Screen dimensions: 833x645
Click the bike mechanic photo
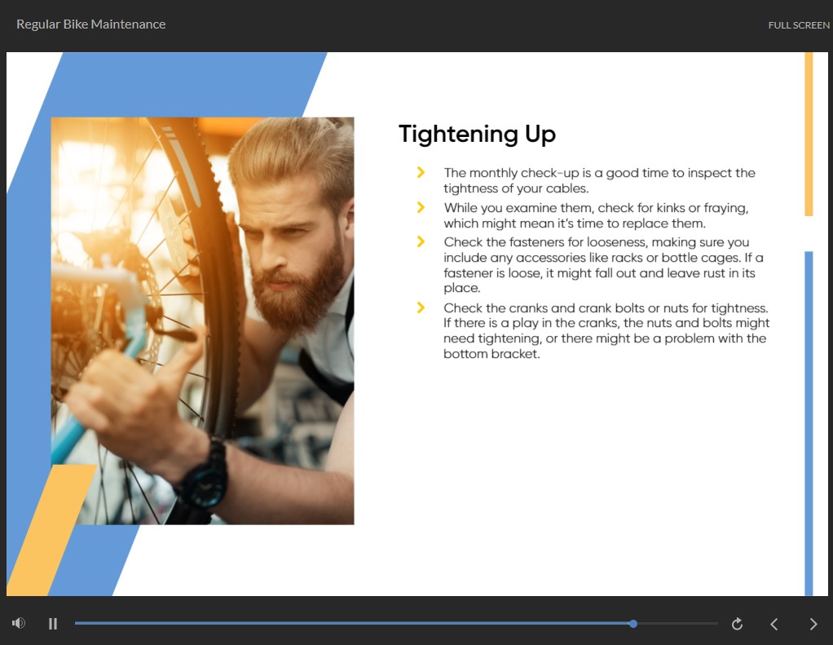click(202, 321)
